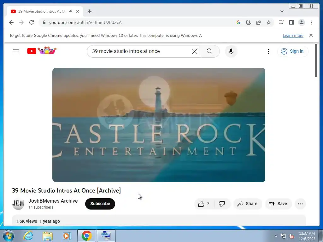Switch to Chrome taskbar button
This screenshot has height=242, width=323.
[87, 236]
